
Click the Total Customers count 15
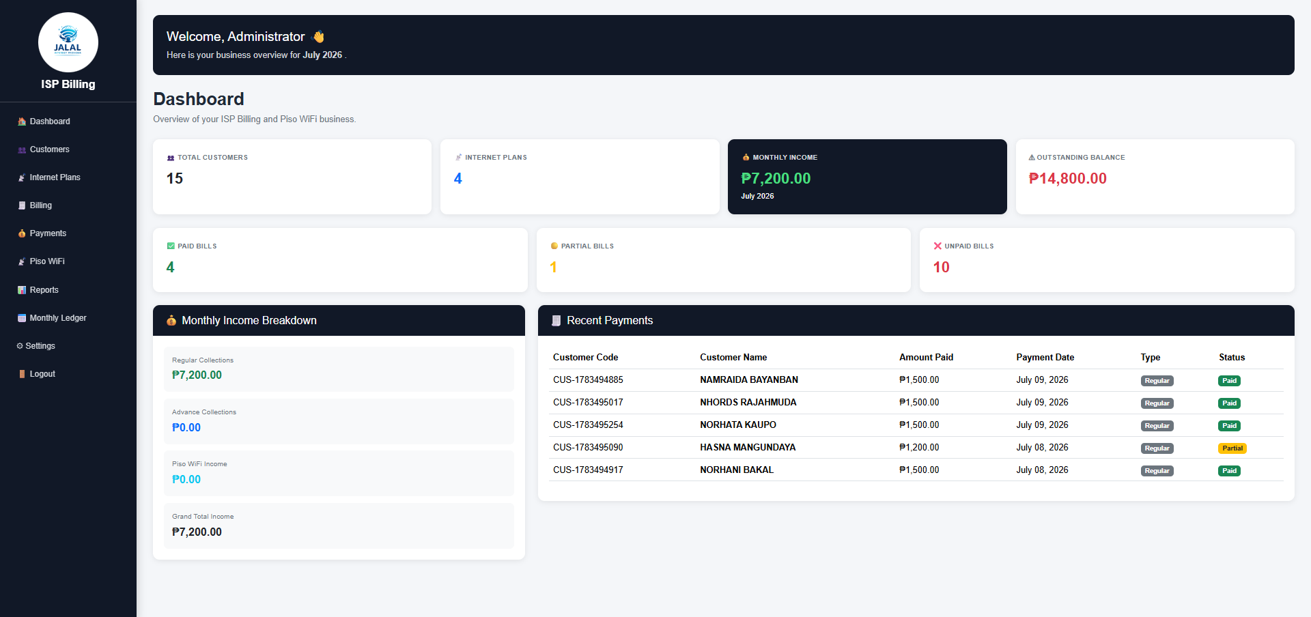pos(175,179)
